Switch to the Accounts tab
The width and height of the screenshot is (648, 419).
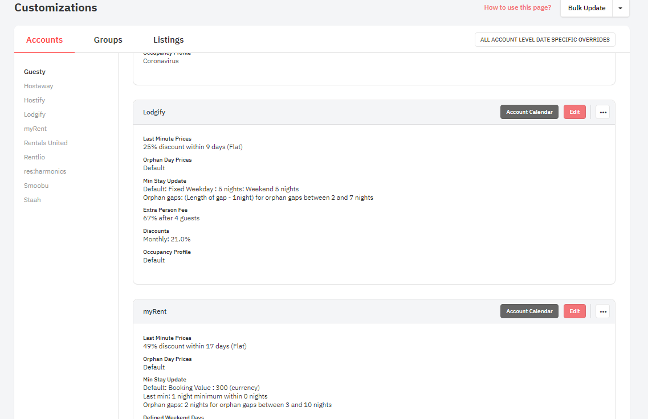[x=44, y=40]
